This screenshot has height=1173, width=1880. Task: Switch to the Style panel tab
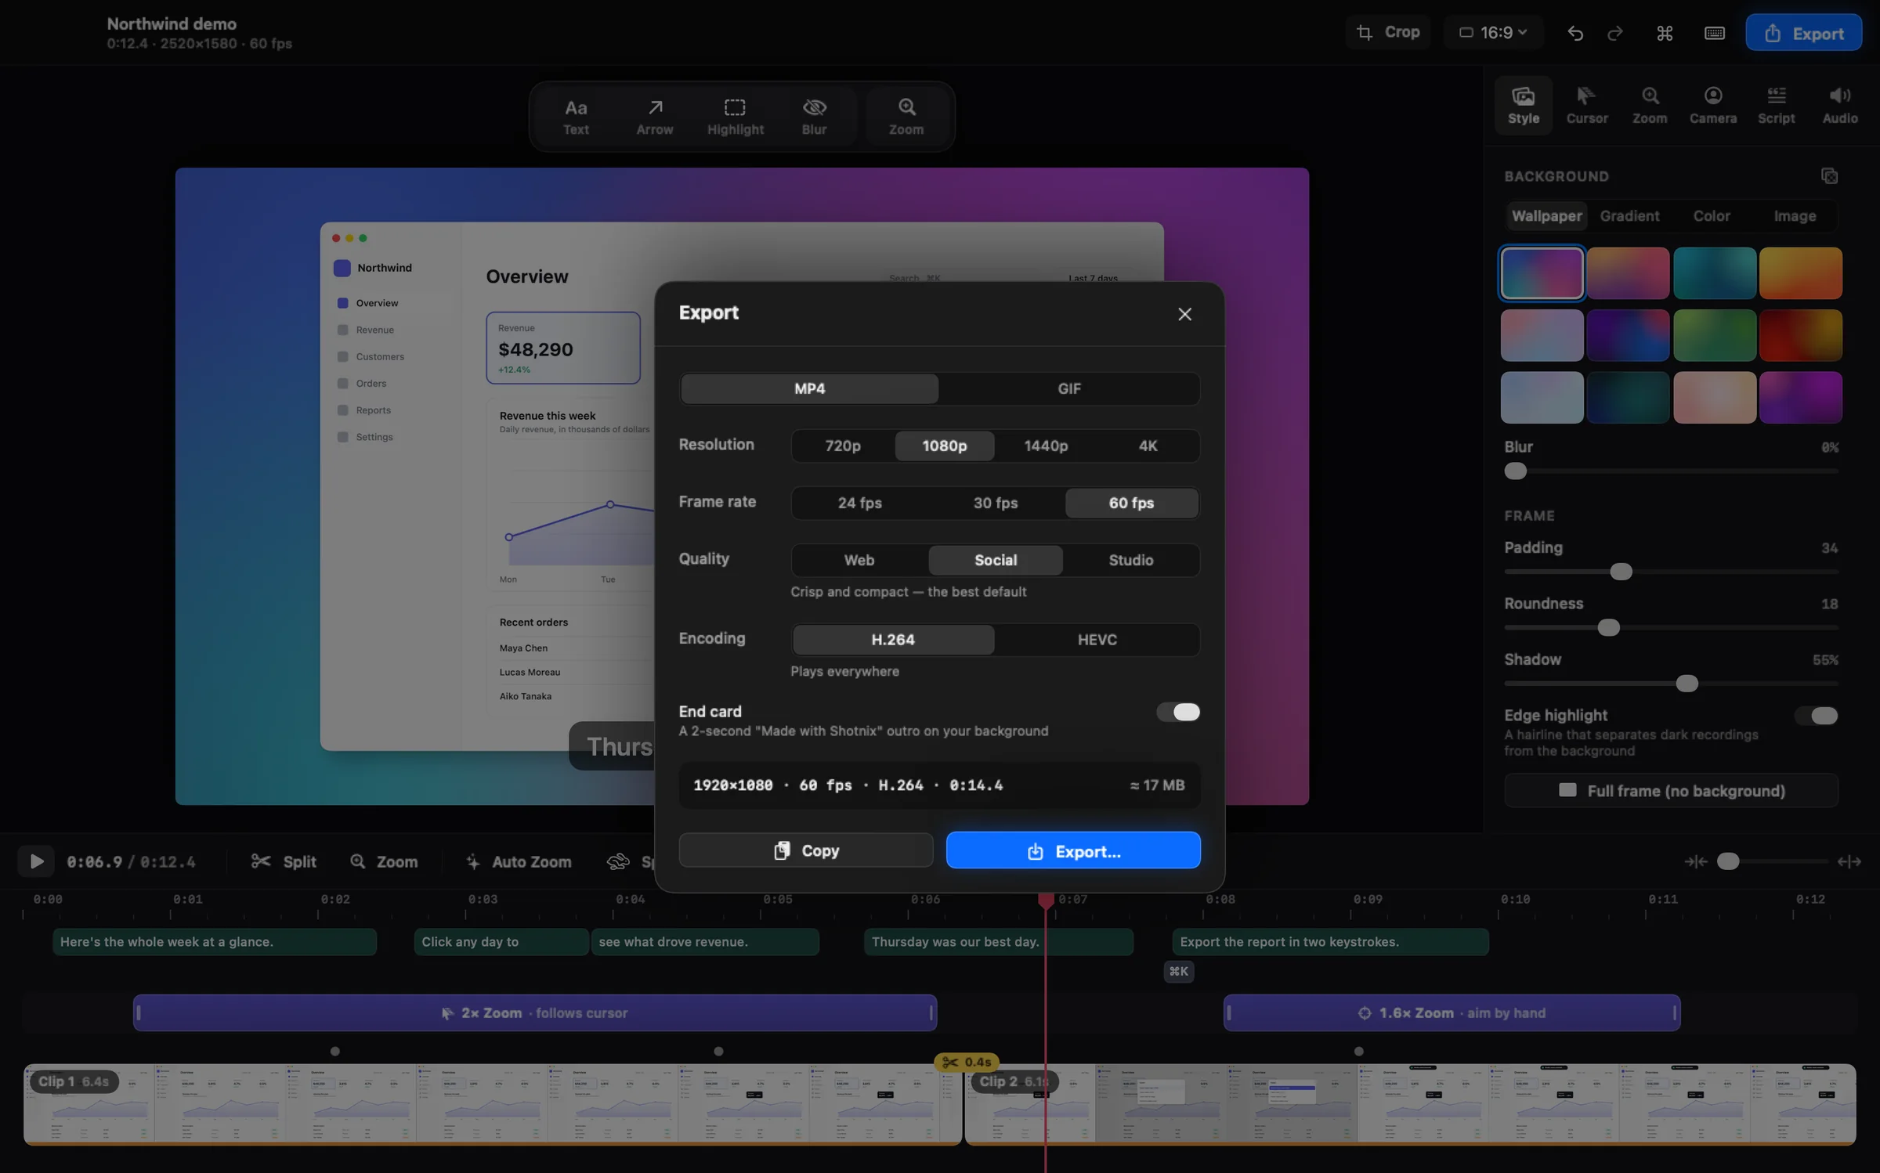point(1523,105)
